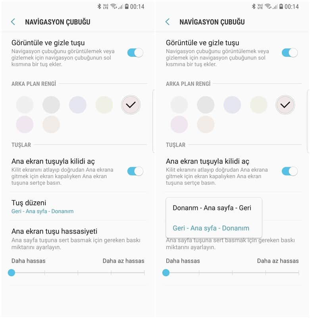Disable left screen's Ana ekran tuşuyla kilidi aç
Screen dimensions: 310x318
click(x=135, y=171)
